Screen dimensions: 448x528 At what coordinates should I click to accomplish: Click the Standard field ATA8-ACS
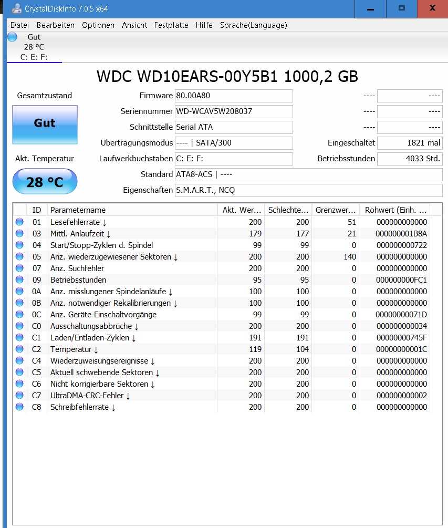[x=309, y=174]
